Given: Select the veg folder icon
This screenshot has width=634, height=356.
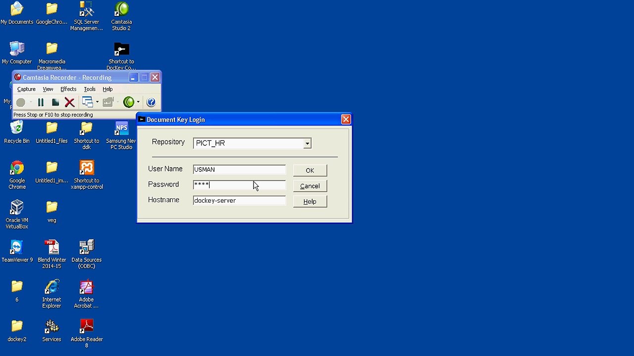Looking at the screenshot, I should pyautogui.click(x=52, y=212).
